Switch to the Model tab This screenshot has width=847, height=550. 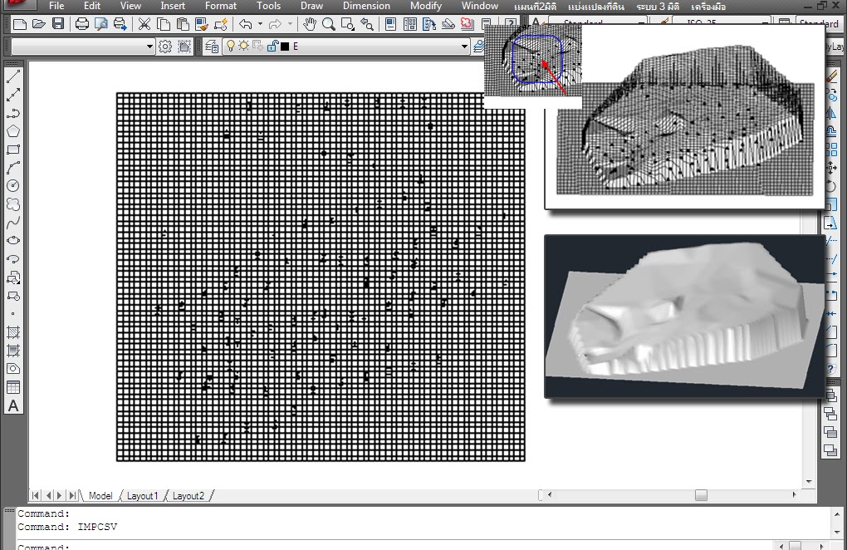pos(100,495)
